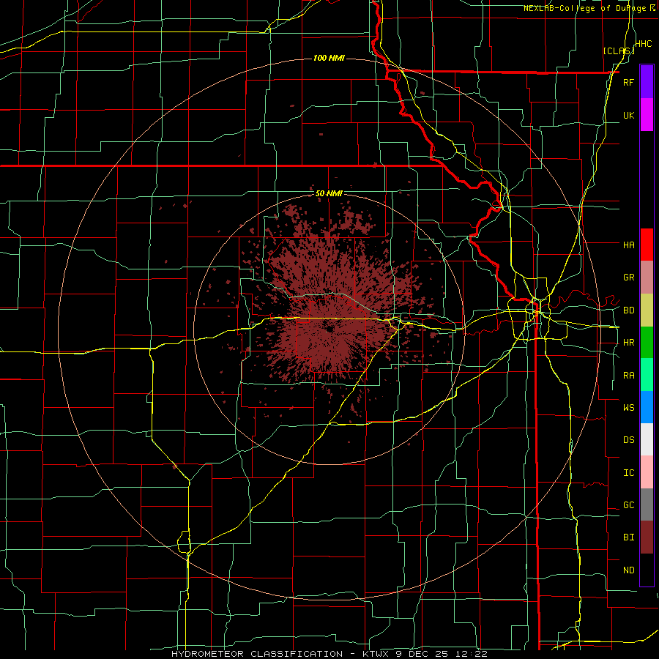Select the RA legend label
The height and width of the screenshot is (659, 659).
click(628, 376)
